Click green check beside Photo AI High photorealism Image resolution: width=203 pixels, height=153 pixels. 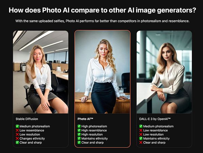pyautogui.click(x=79, y=126)
